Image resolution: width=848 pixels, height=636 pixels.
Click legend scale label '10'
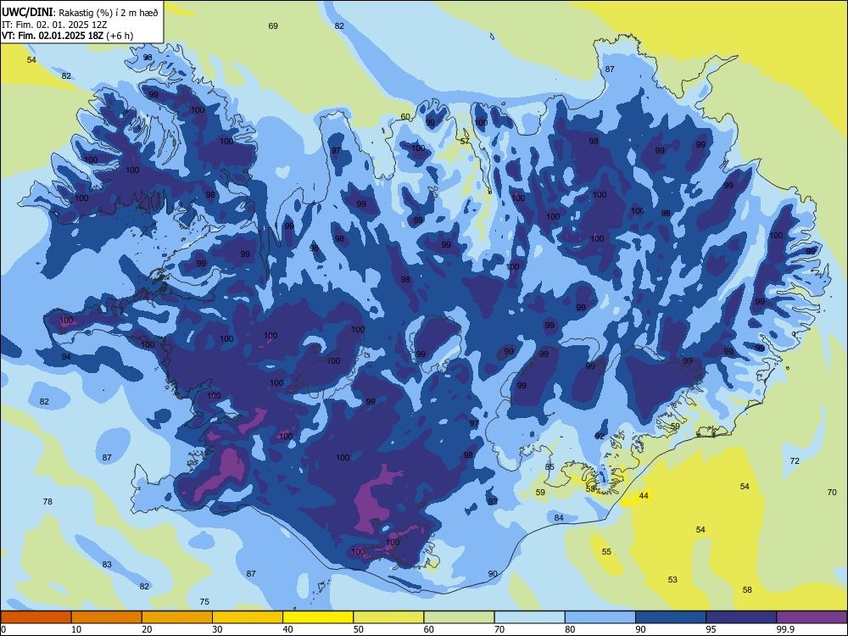point(77,629)
